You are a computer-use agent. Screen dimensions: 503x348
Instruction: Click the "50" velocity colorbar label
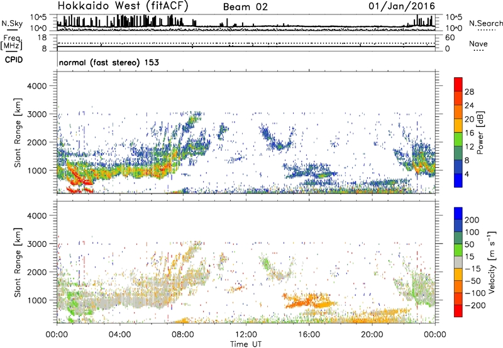point(469,244)
